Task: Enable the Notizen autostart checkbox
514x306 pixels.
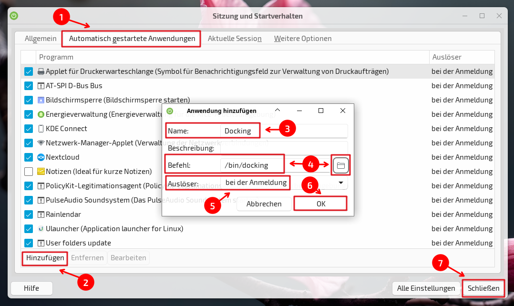Action: [x=29, y=172]
